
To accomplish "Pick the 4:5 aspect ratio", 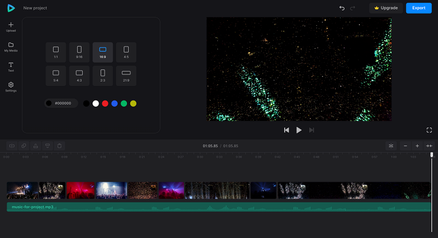I will tap(126, 52).
